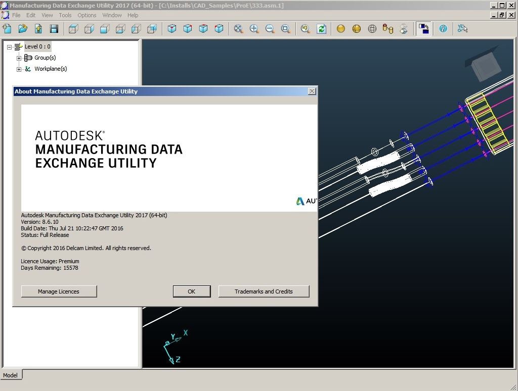Image resolution: width=518 pixels, height=391 pixels.
Task: Click the Delcam copyright notice line
Action: click(86, 248)
